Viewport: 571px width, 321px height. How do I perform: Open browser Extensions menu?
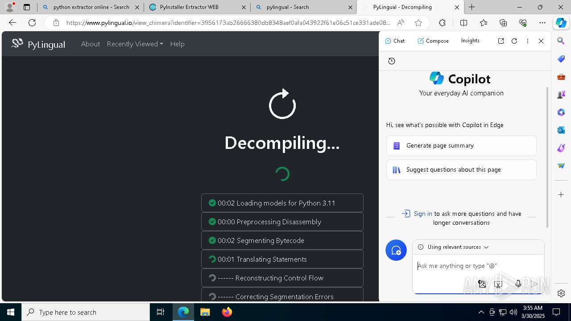(442, 23)
